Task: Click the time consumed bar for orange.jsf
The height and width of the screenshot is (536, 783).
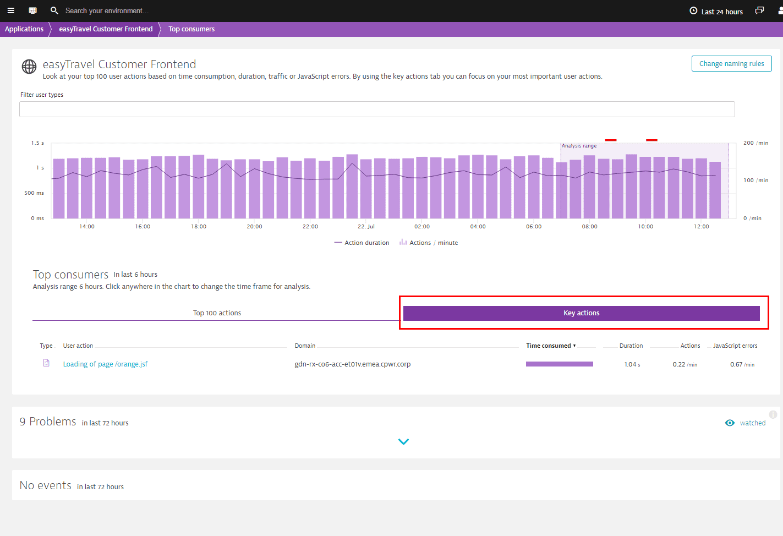Action: (x=560, y=364)
